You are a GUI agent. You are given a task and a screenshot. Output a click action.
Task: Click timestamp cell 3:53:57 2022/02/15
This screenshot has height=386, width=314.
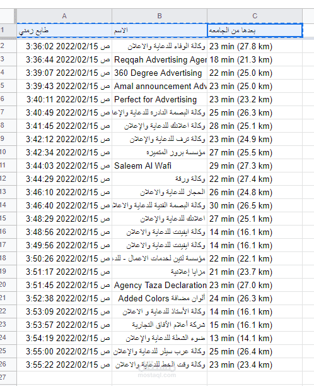(64, 325)
